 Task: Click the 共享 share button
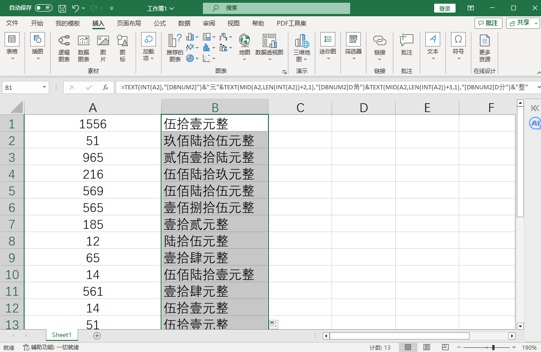tap(523, 23)
